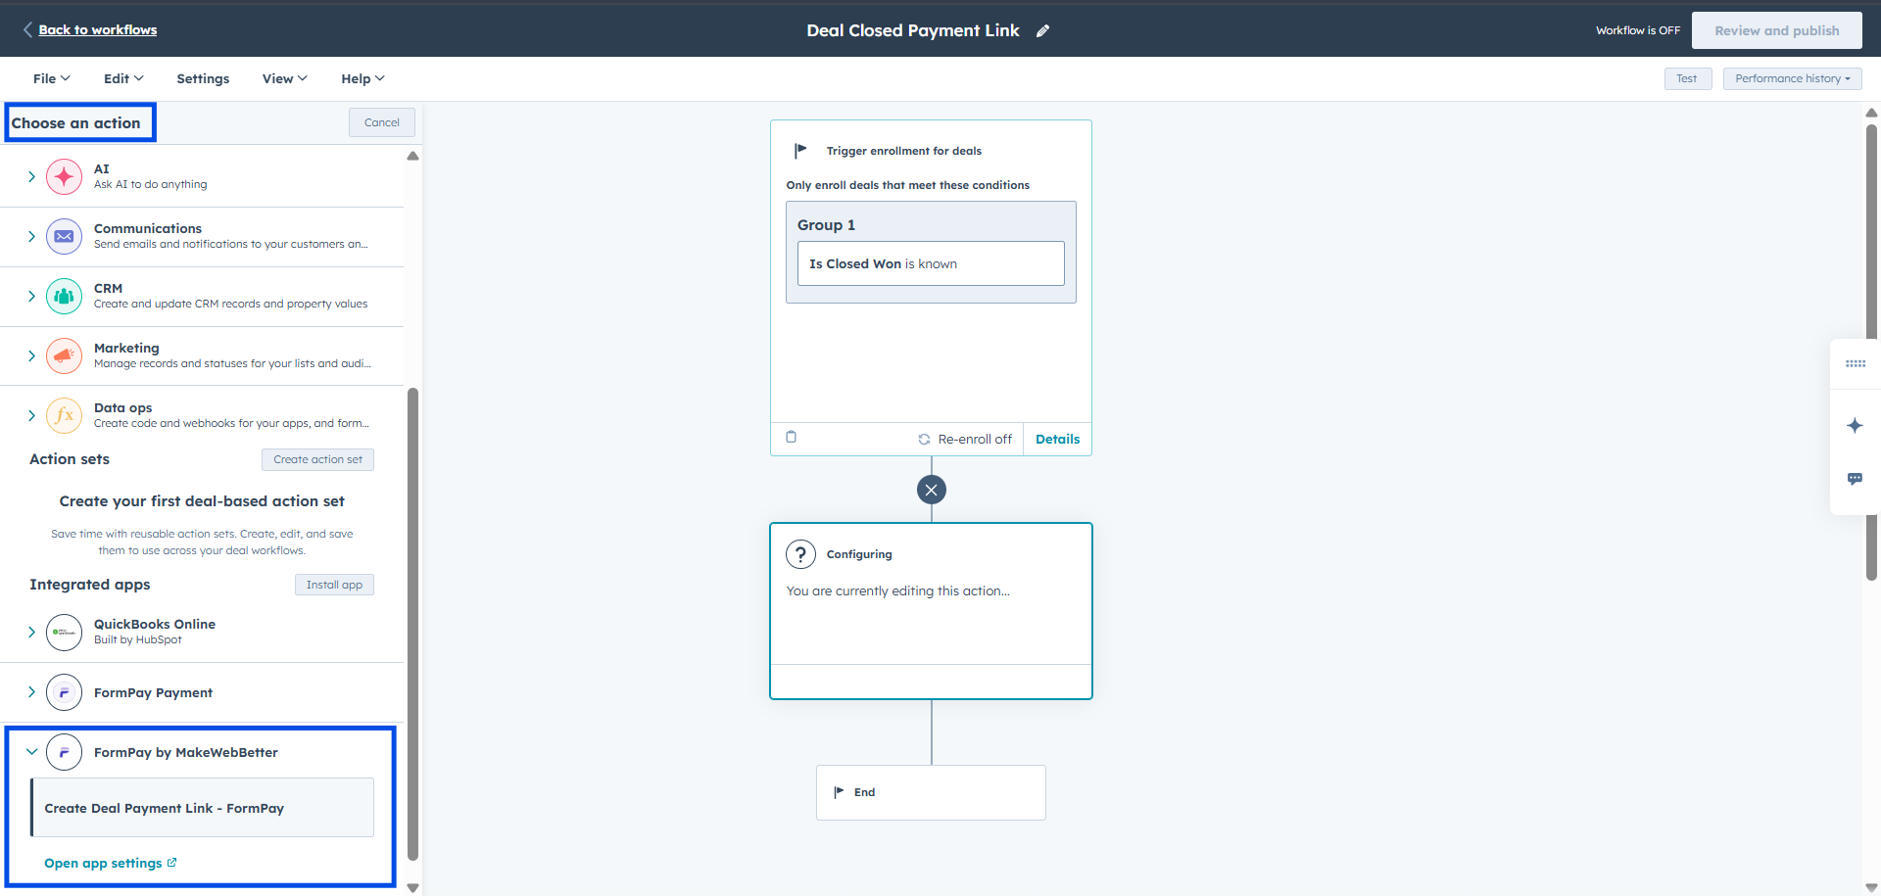
Task: Click the back arrow chevron icon
Action: 27,29
